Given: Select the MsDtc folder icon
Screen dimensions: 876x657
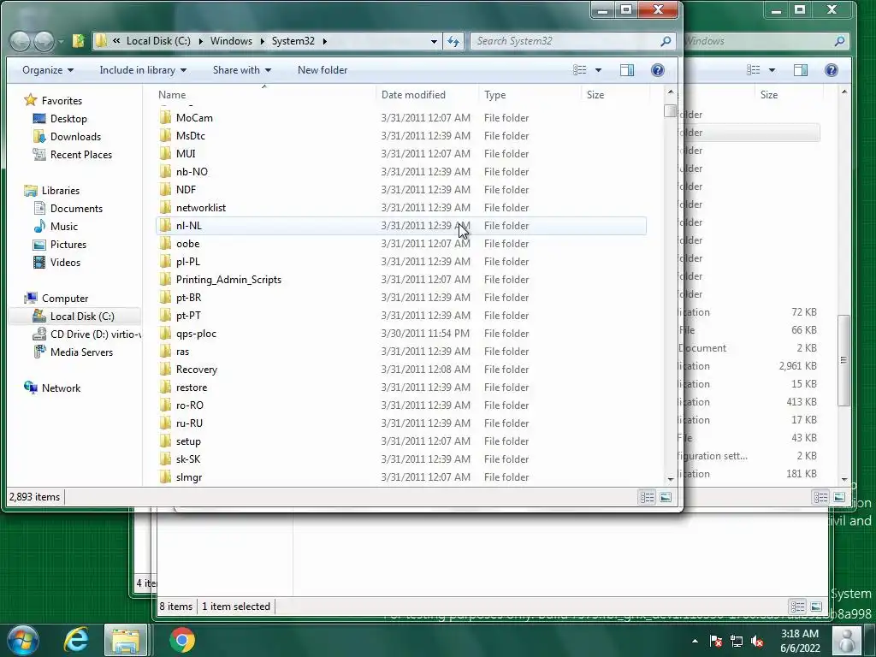Looking at the screenshot, I should (x=165, y=136).
